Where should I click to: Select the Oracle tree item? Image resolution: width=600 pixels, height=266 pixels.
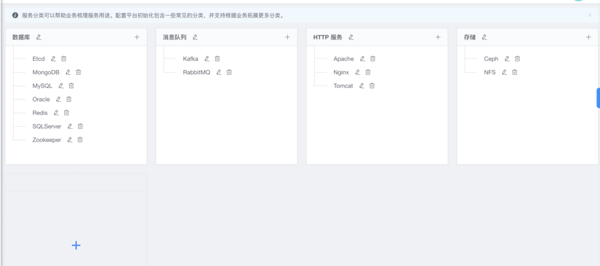click(x=42, y=99)
